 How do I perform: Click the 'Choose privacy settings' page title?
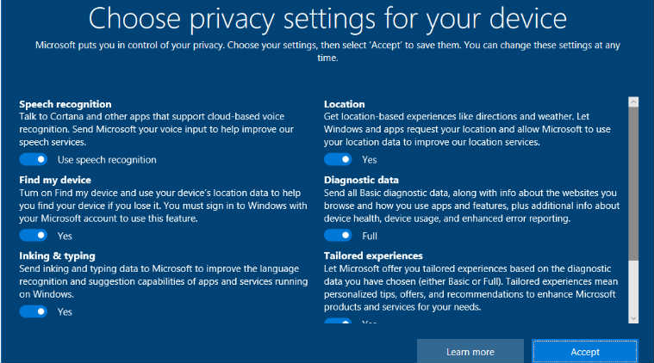click(x=327, y=18)
